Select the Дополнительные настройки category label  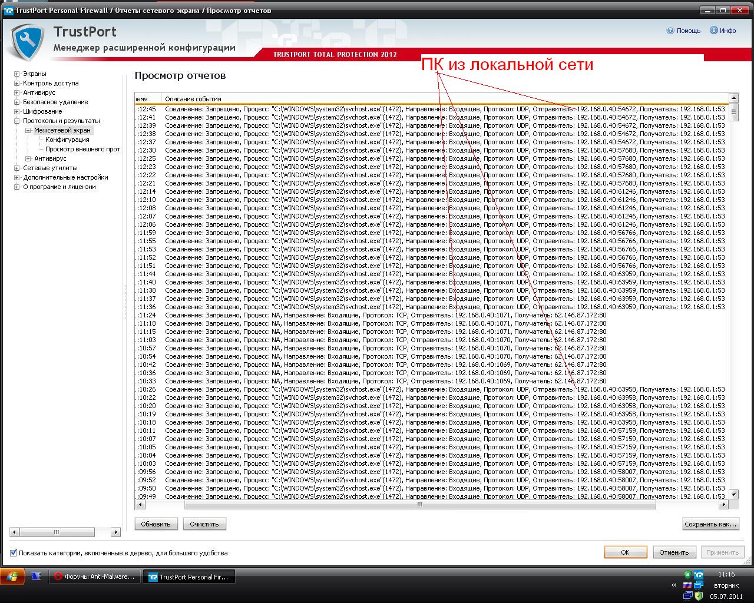point(65,177)
